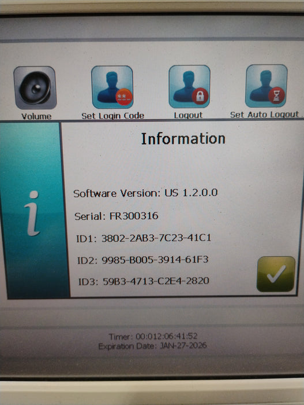Click the Set Auto Logout label
Screen dimensions: 304x405
[264, 115]
